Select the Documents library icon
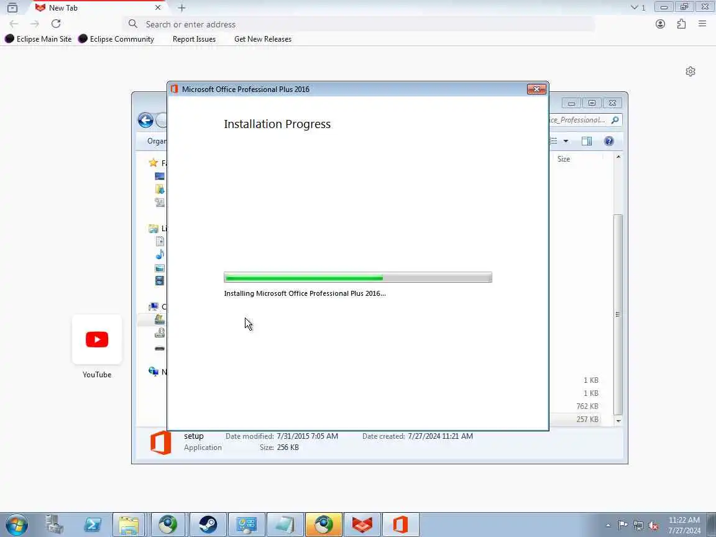 pos(160,241)
